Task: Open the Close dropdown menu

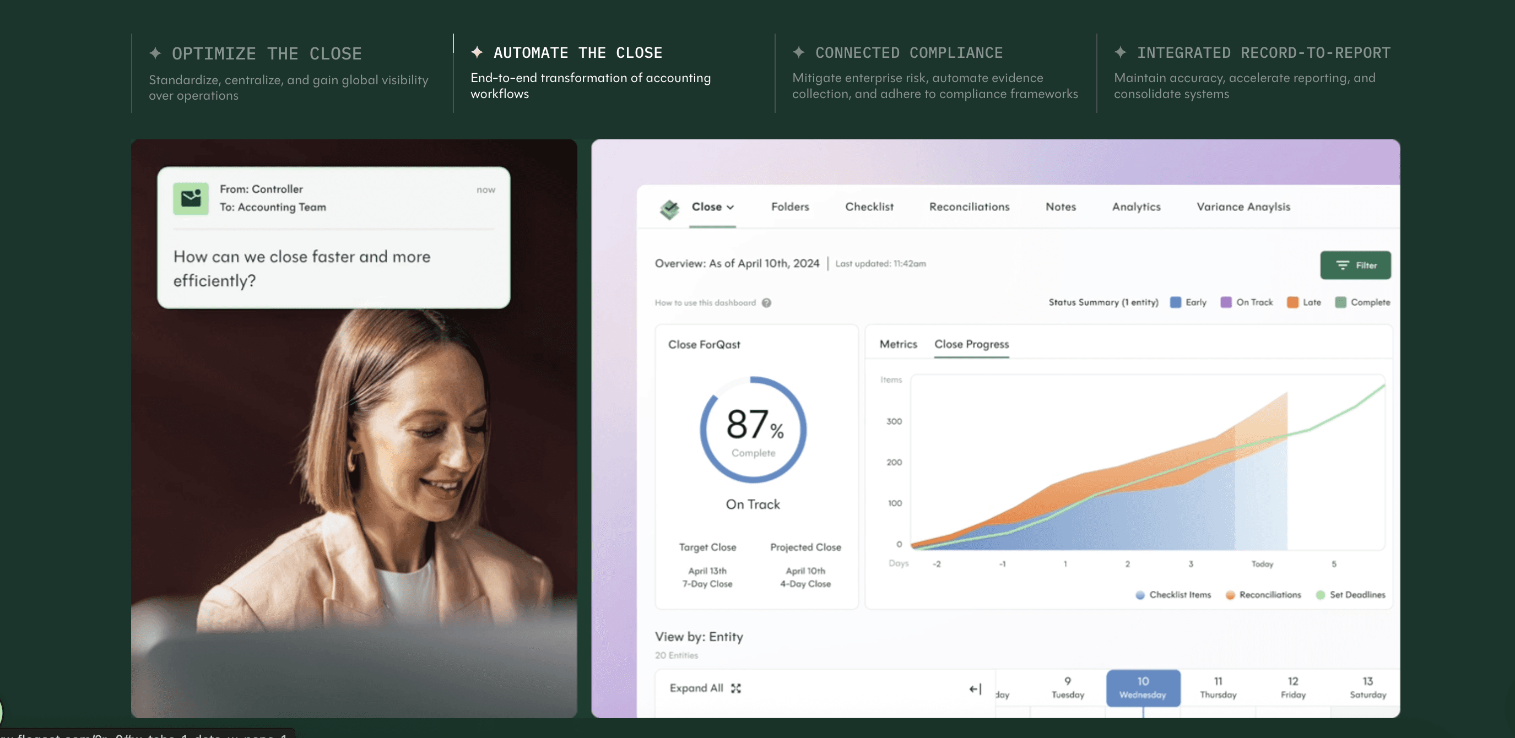Action: coord(712,207)
